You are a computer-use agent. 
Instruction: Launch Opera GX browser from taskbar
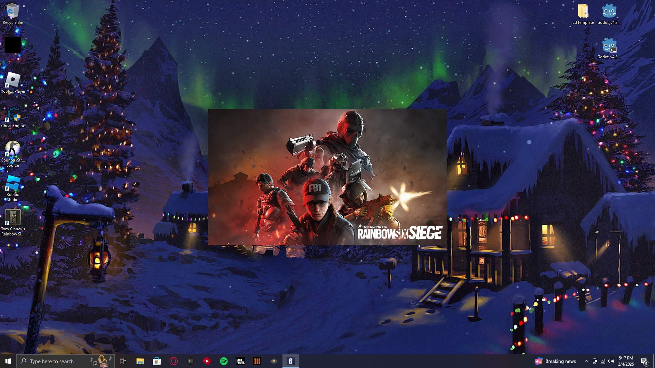pos(174,361)
